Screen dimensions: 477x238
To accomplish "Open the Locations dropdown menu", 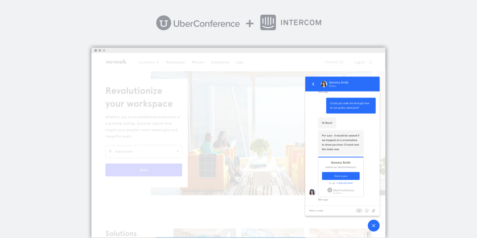I will pyautogui.click(x=148, y=62).
